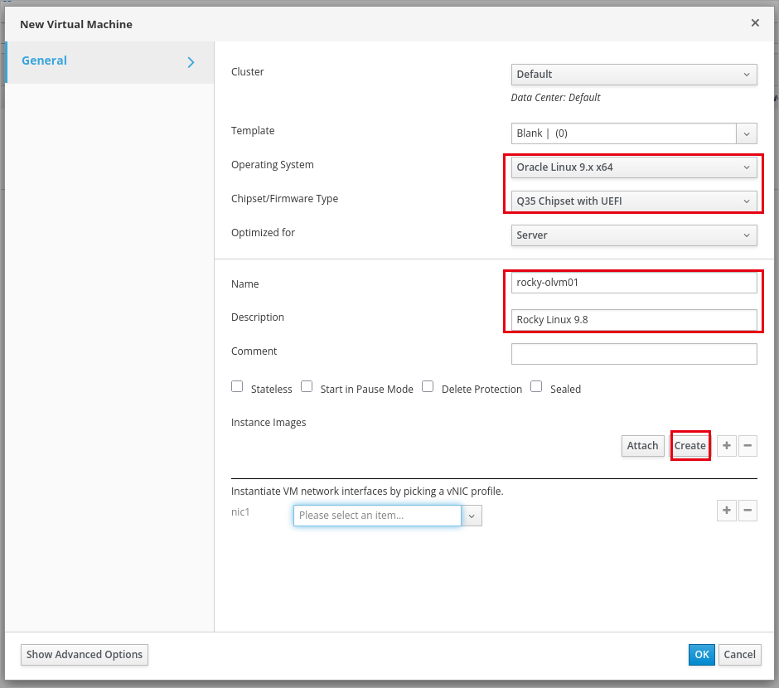Tick the Start in Pause Mode checkbox

click(307, 386)
